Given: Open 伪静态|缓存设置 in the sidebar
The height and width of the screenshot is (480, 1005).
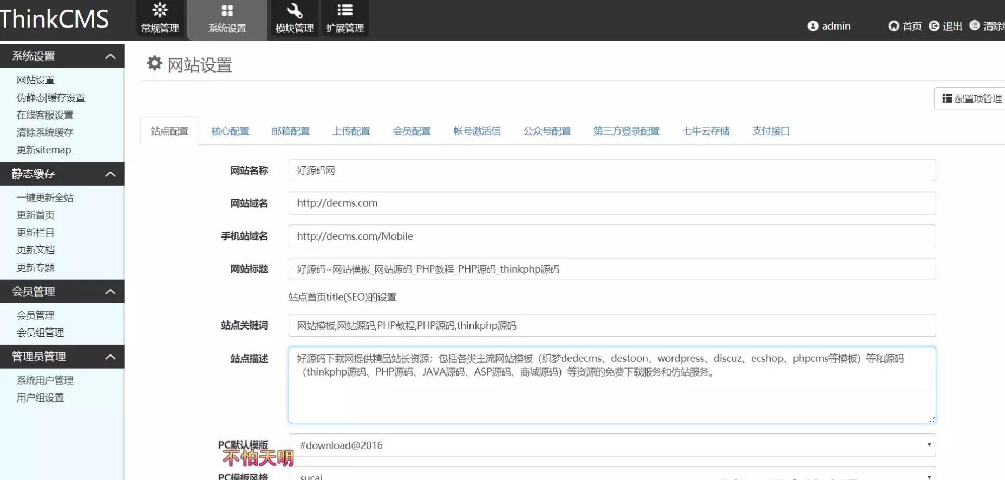Looking at the screenshot, I should [51, 97].
